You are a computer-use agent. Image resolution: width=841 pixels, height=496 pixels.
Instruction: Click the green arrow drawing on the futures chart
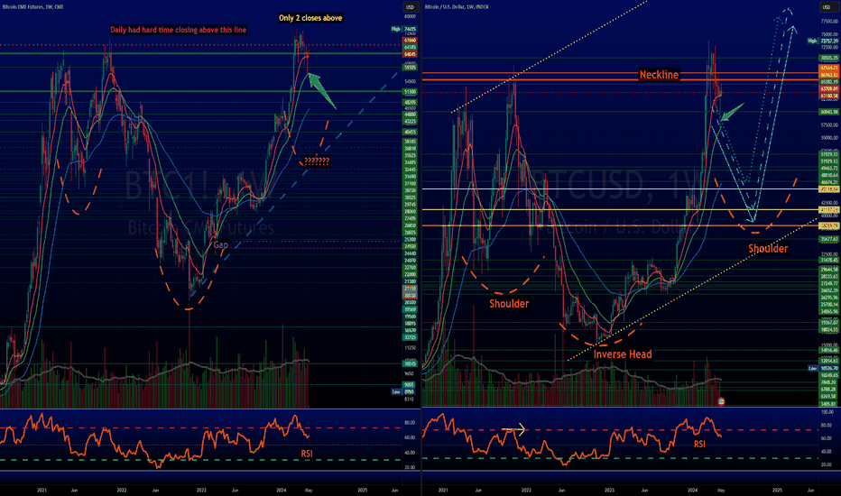pos(321,90)
